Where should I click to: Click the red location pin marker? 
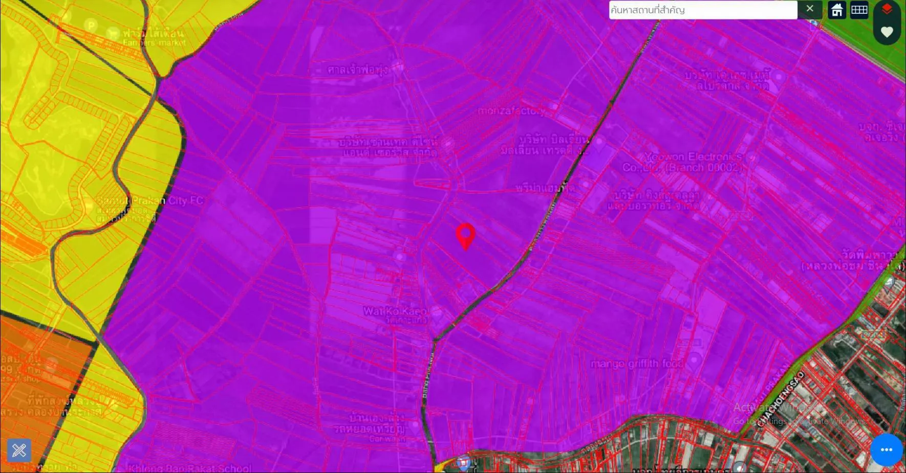pyautogui.click(x=465, y=235)
